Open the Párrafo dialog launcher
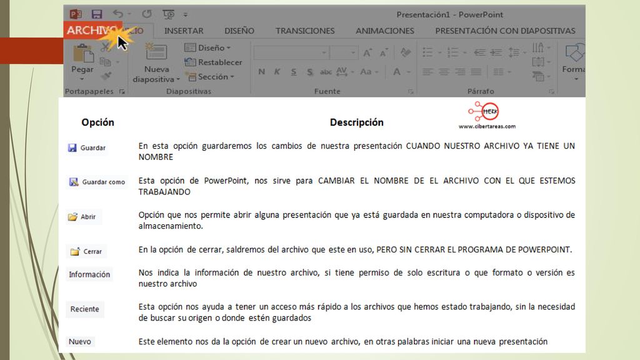The width and height of the screenshot is (640, 360). coord(551,92)
